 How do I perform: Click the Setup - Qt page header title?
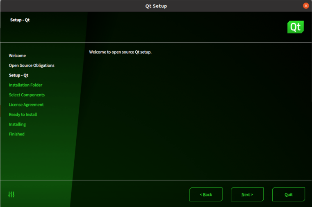coord(20,20)
